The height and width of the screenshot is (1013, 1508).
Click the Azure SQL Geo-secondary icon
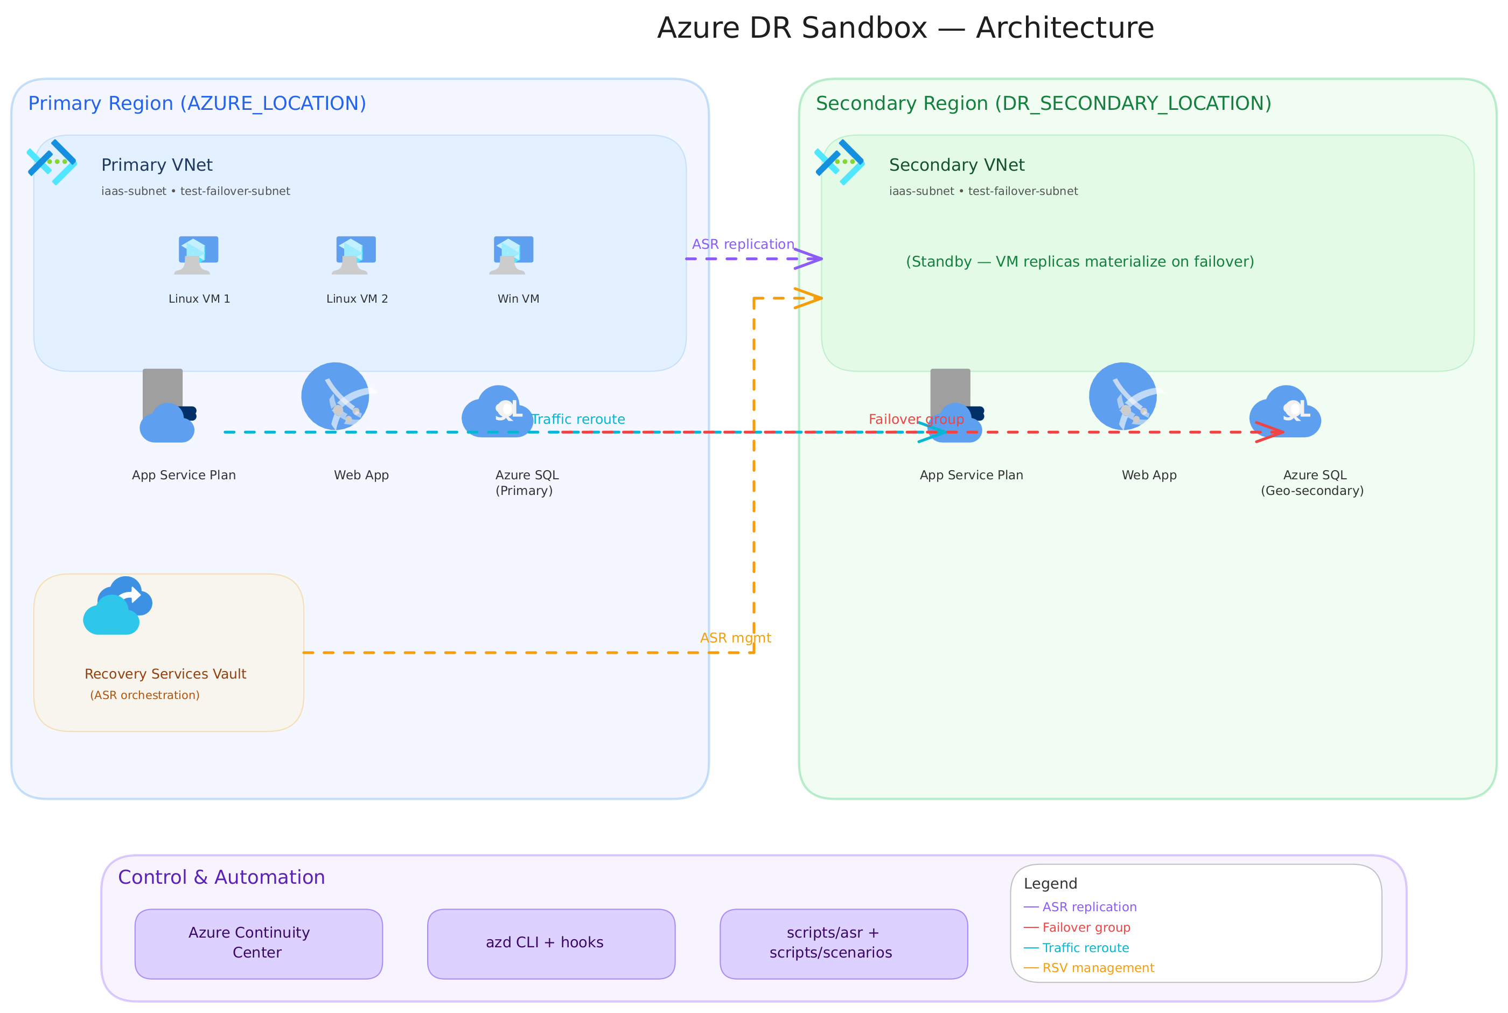[1286, 411]
